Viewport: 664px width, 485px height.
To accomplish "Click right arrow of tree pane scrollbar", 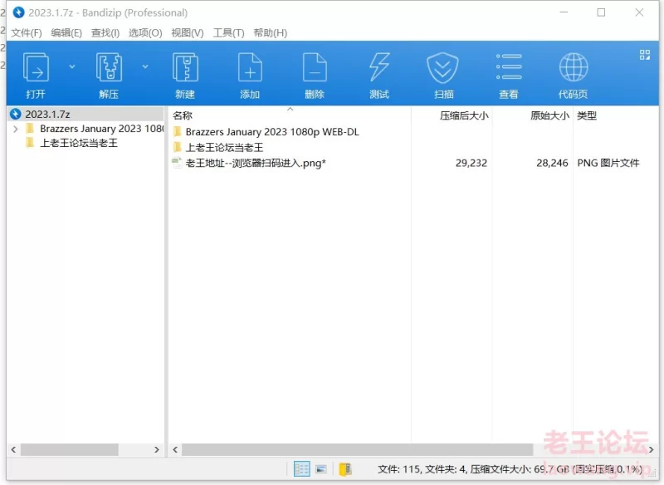I will [x=157, y=449].
